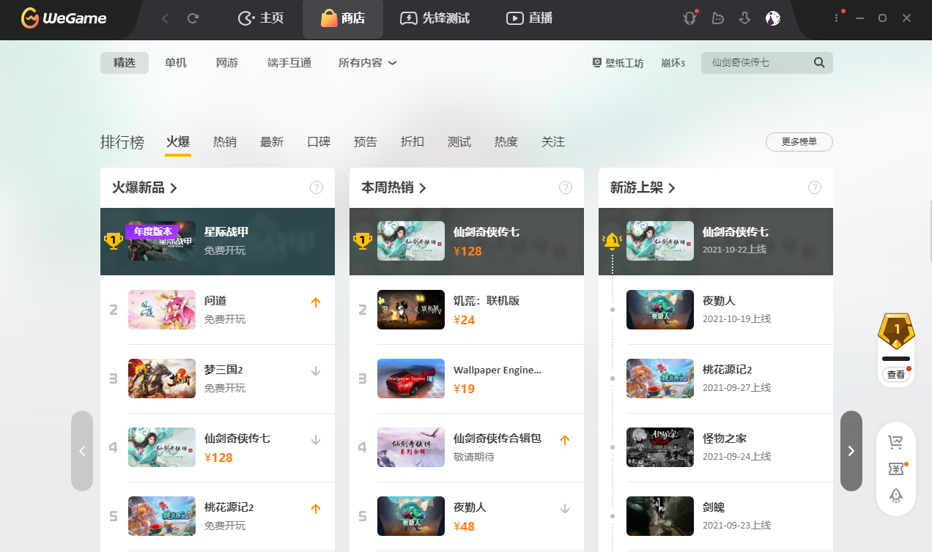The height and width of the screenshot is (552, 932).
Task: Switch to the 热销 ranking tab
Action: pos(225,142)
